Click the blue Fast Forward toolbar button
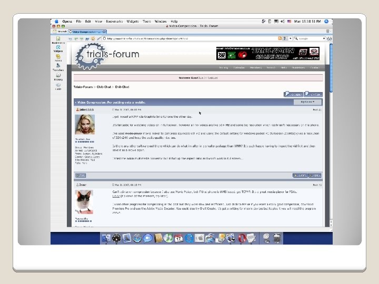This screenshot has width=379, height=284. coord(87,38)
